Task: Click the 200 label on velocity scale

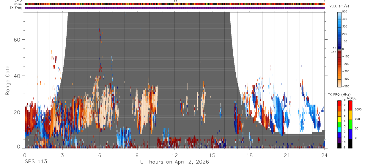Action: click(345, 34)
